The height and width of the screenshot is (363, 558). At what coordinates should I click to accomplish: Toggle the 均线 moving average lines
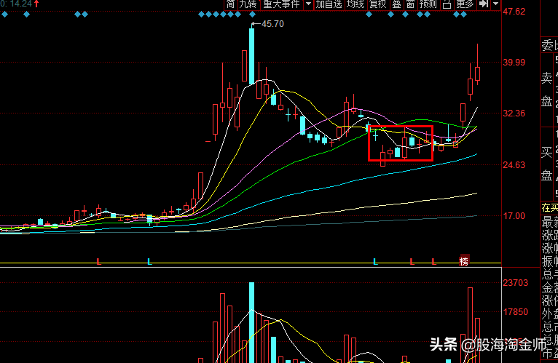point(355,4)
